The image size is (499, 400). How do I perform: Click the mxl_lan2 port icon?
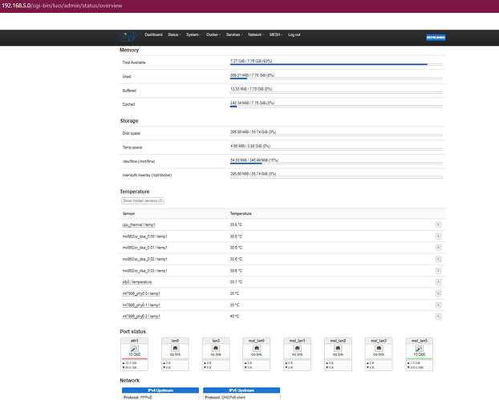[338, 349]
